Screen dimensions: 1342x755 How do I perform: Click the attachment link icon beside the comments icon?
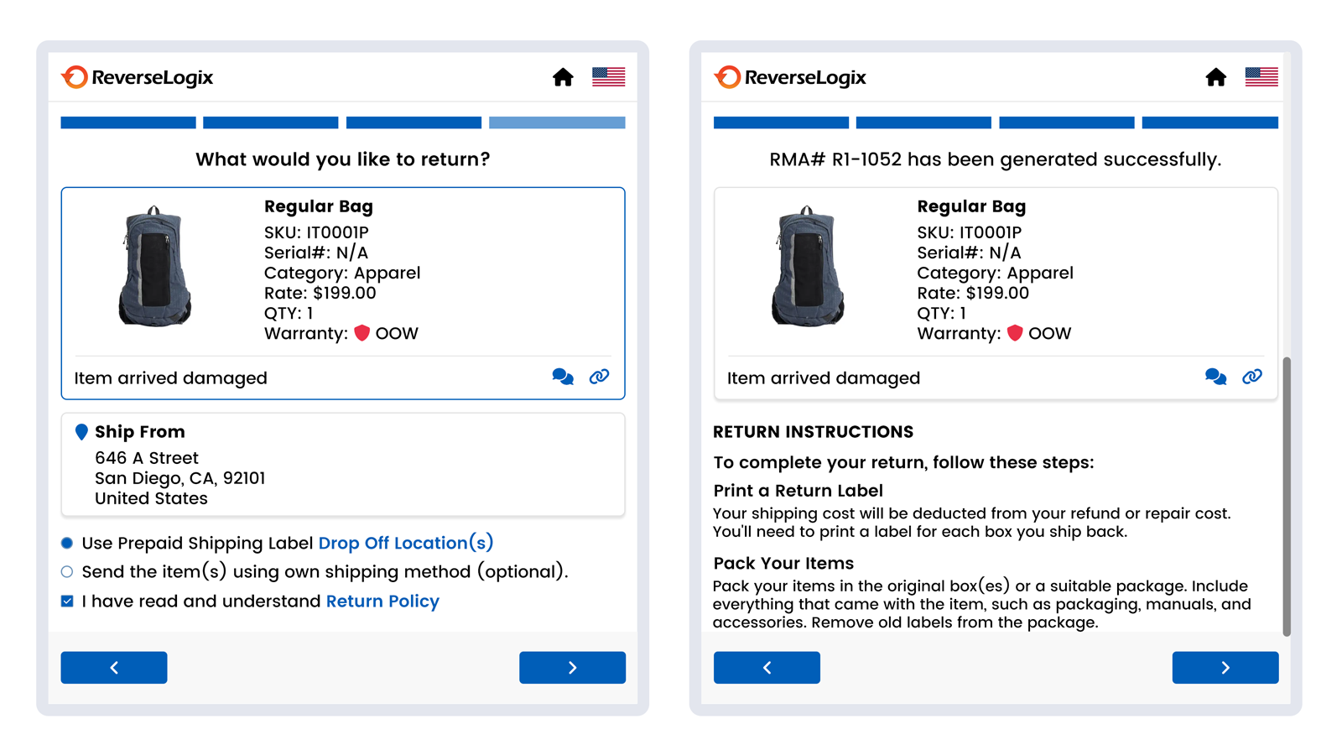tap(599, 377)
